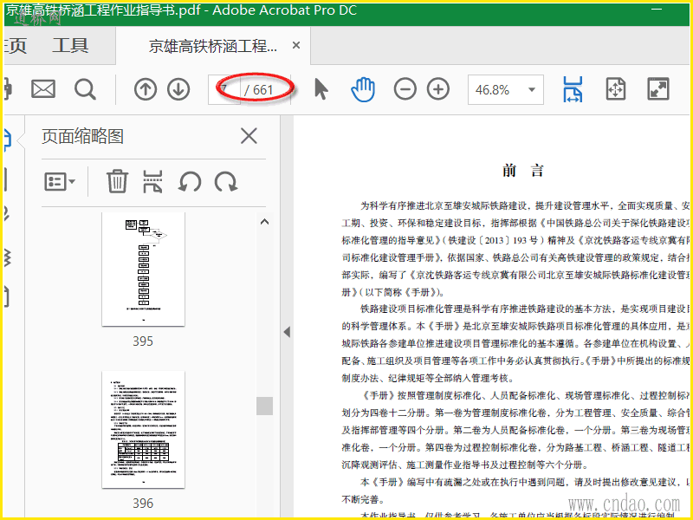
Task: Go to previous page with up arrow
Action: [146, 90]
